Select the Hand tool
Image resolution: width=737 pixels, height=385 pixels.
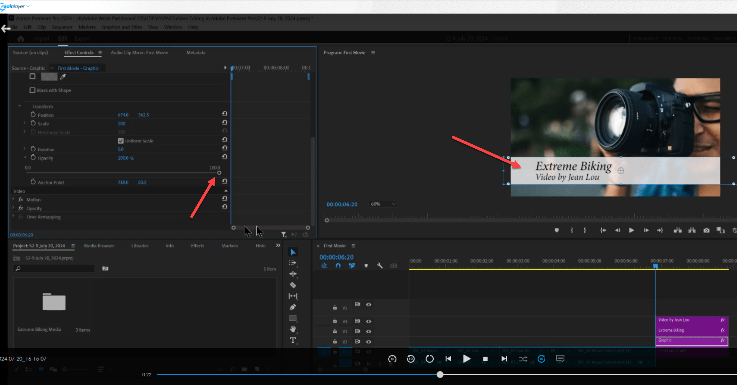(x=293, y=329)
